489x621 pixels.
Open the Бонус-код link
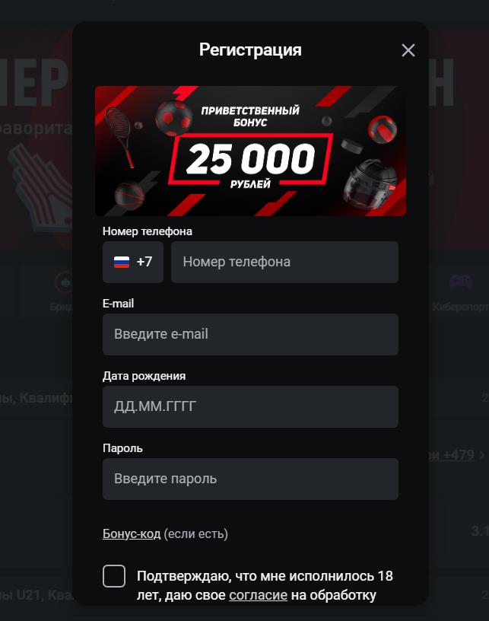coord(132,533)
